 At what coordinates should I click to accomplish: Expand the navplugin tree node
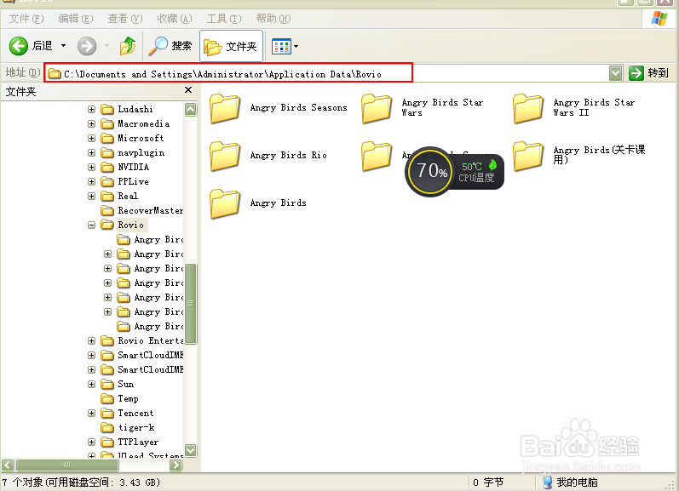[x=91, y=152]
